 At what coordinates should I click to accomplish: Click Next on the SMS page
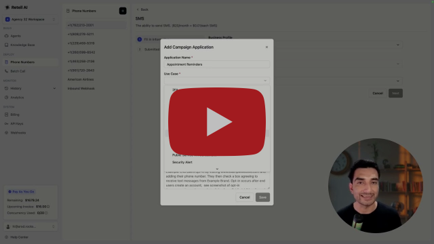pyautogui.click(x=395, y=94)
